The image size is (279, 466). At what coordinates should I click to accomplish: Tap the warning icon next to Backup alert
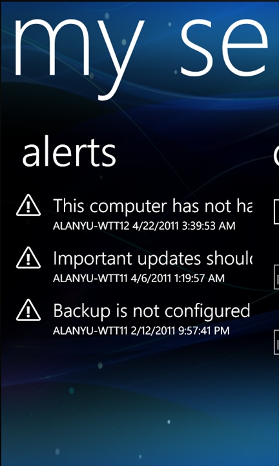pyautogui.click(x=28, y=310)
